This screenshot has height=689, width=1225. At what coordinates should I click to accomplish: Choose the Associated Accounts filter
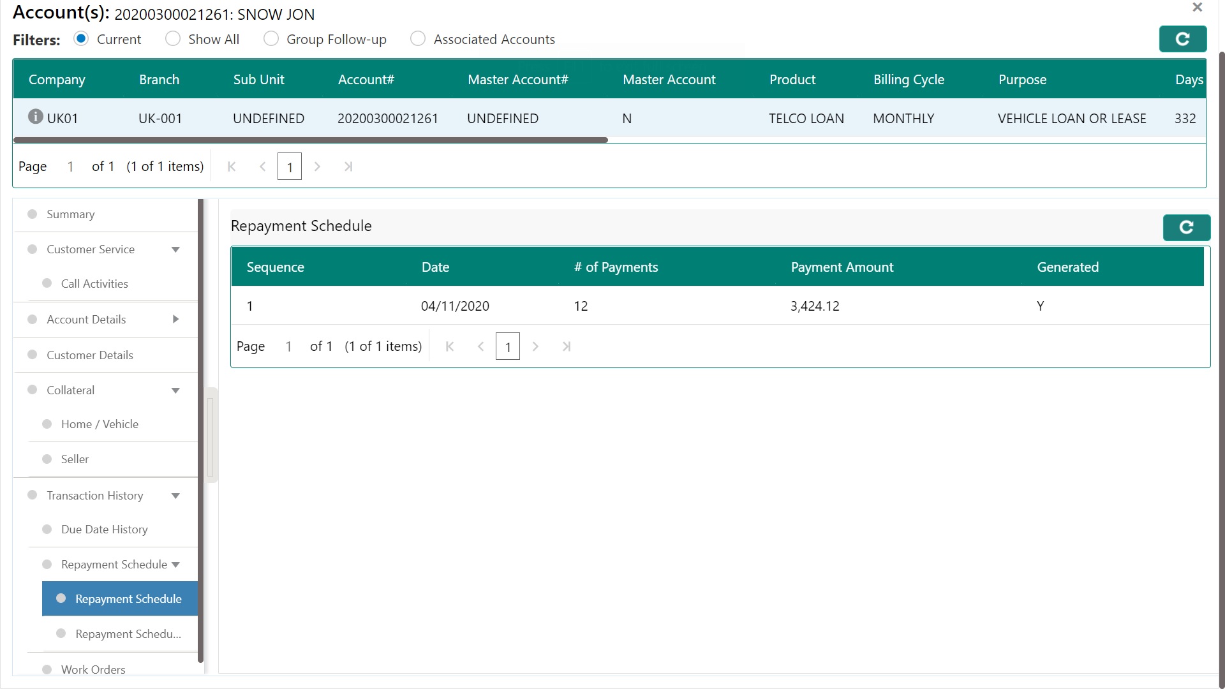(x=418, y=39)
